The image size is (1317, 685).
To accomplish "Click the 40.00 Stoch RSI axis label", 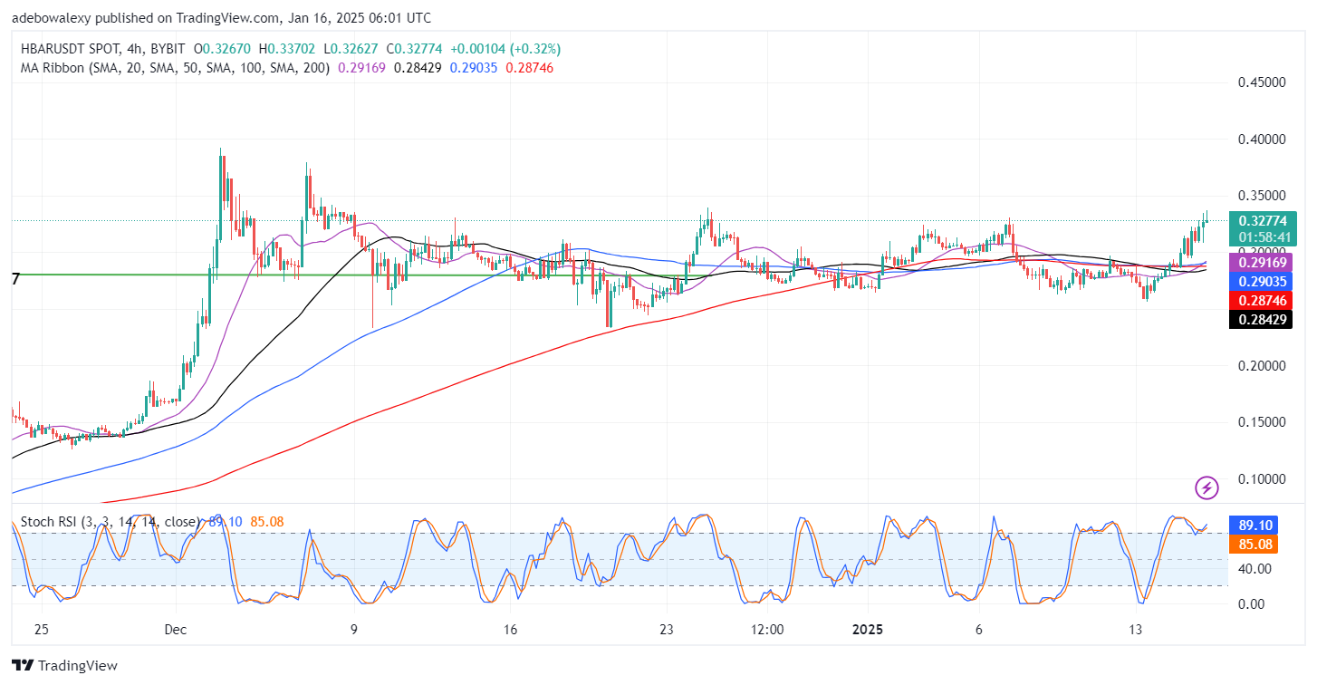I will pos(1255,569).
